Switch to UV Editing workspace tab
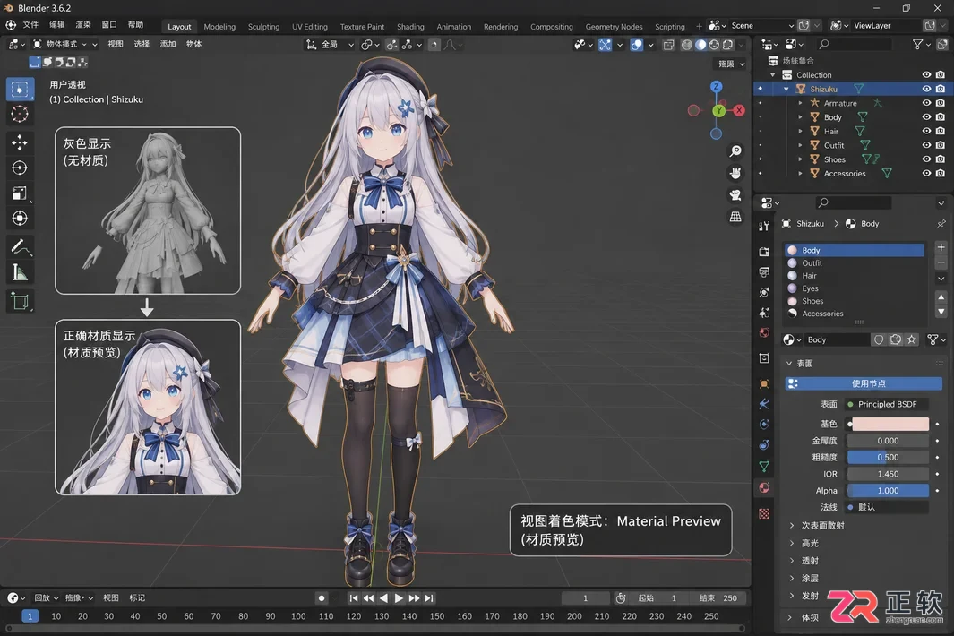The image size is (954, 636). (310, 27)
